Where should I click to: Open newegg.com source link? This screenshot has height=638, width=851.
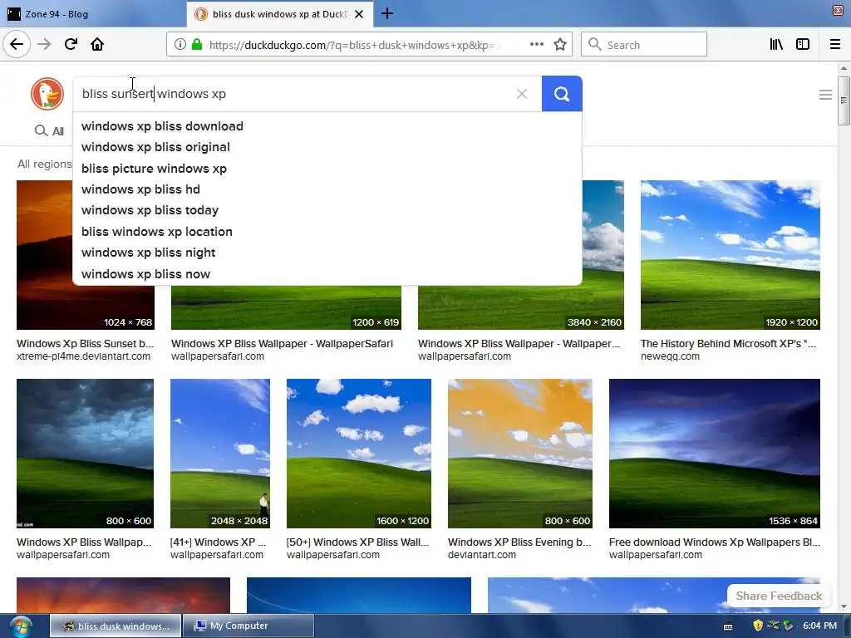pyautogui.click(x=670, y=356)
